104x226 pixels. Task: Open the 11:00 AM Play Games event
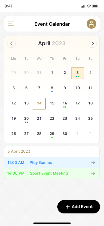(x=52, y=163)
